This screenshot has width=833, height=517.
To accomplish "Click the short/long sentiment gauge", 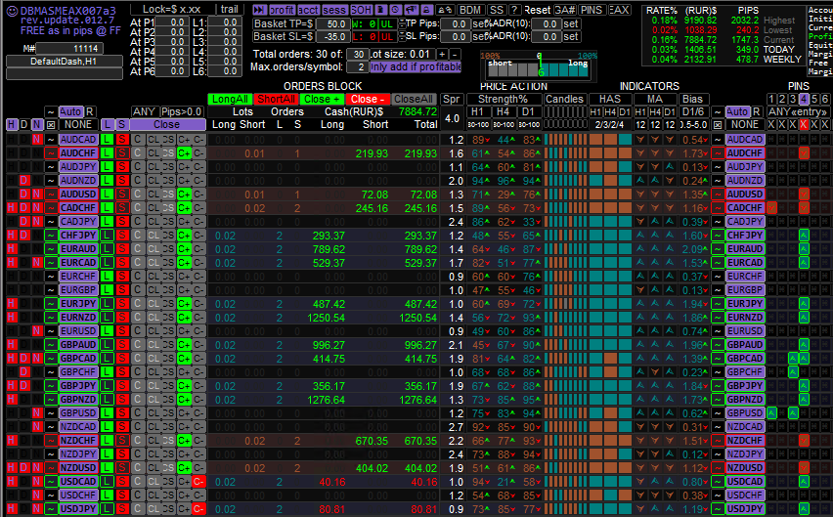I will [538, 66].
